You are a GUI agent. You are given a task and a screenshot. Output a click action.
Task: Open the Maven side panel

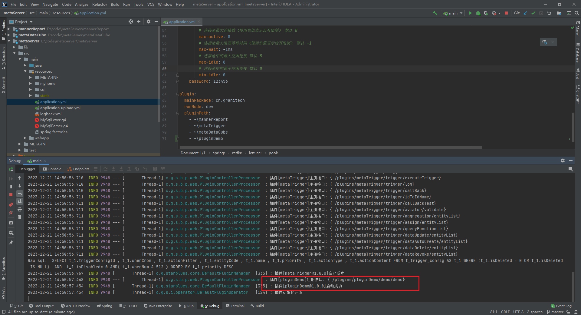coord(578,29)
